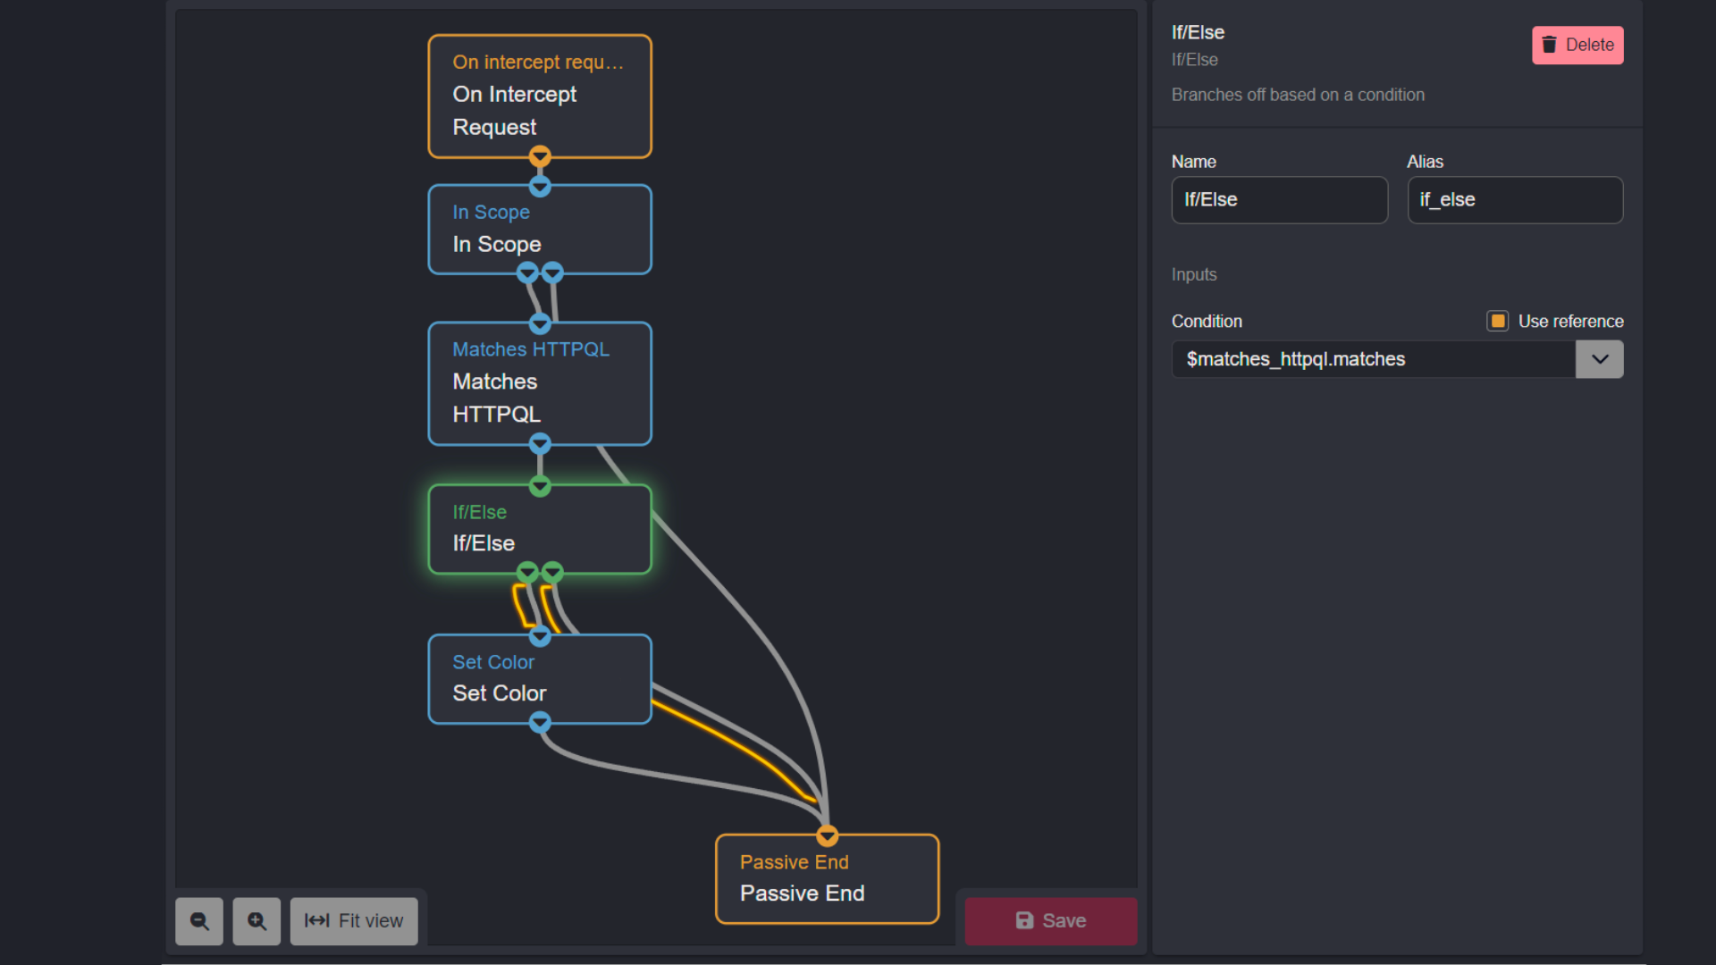This screenshot has height=965, width=1716.
Task: Open the Alias field dropdown options
Action: [x=1515, y=198]
